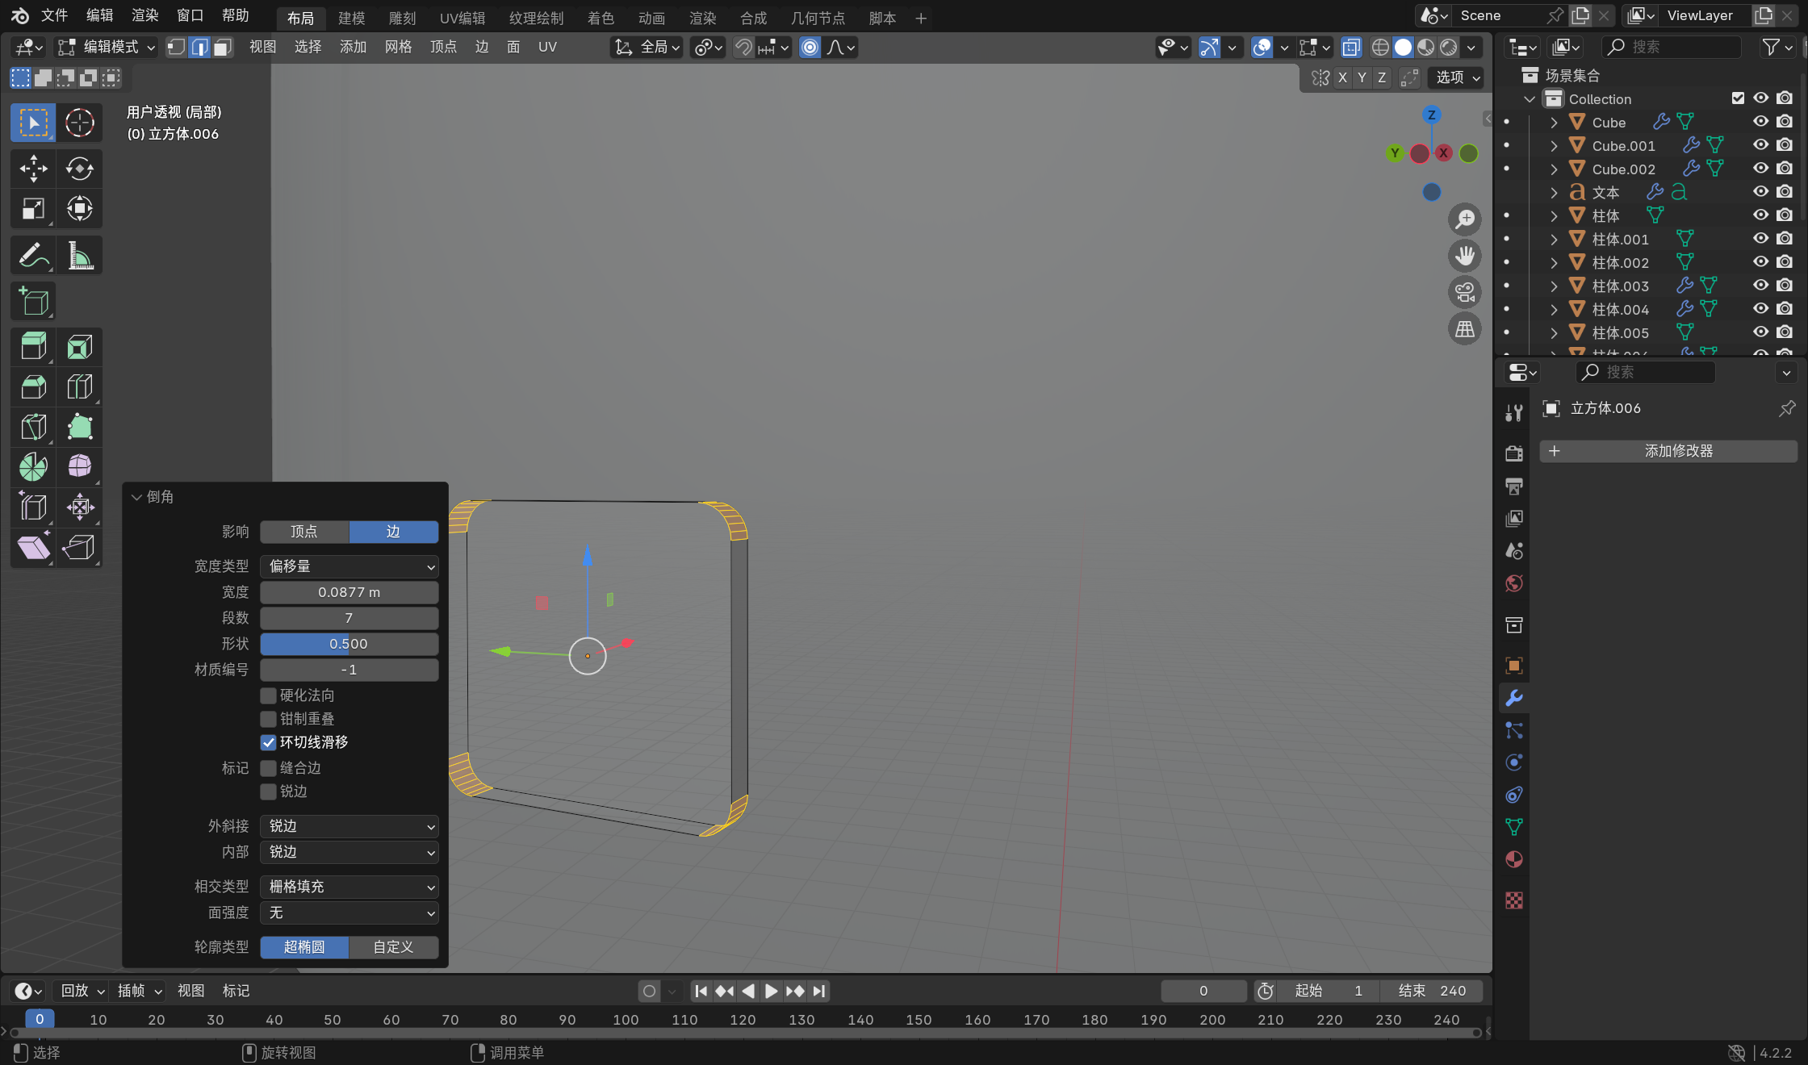This screenshot has width=1808, height=1065.
Task: Open the 相交类型 dropdown
Action: click(349, 887)
